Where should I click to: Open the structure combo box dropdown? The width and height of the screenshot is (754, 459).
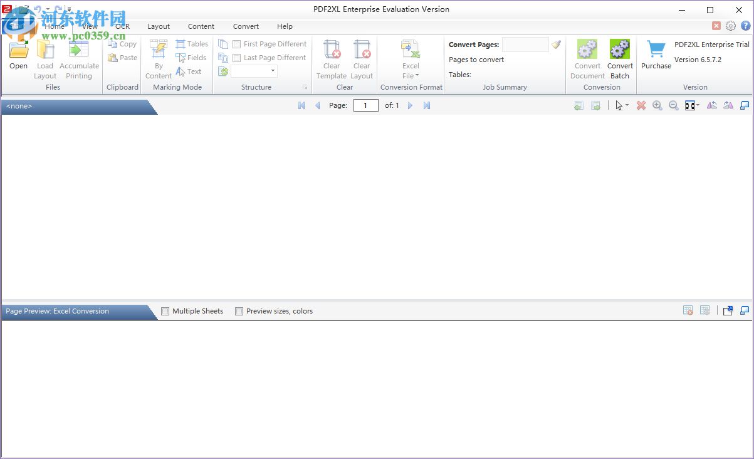pos(272,71)
